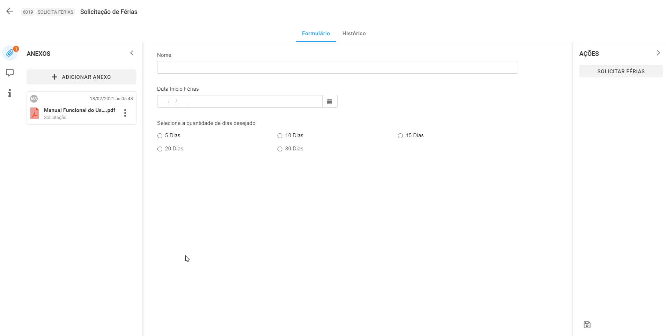Select the 15 Dias radio option
666x336 pixels.
[x=400, y=136]
